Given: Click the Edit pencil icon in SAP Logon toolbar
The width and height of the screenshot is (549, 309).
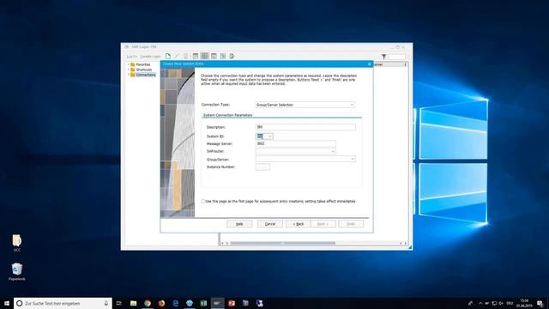Looking at the screenshot, I should tap(177, 56).
